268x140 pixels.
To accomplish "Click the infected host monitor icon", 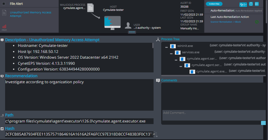I will (x=113, y=23).
